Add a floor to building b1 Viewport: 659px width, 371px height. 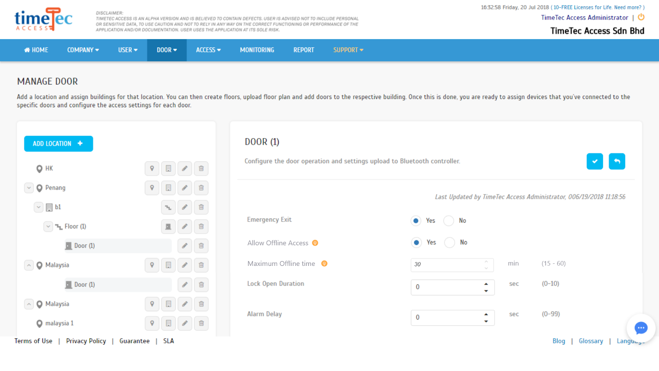(168, 207)
